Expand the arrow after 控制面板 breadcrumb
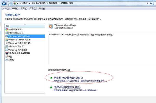The image size is (156, 103). 29,3
